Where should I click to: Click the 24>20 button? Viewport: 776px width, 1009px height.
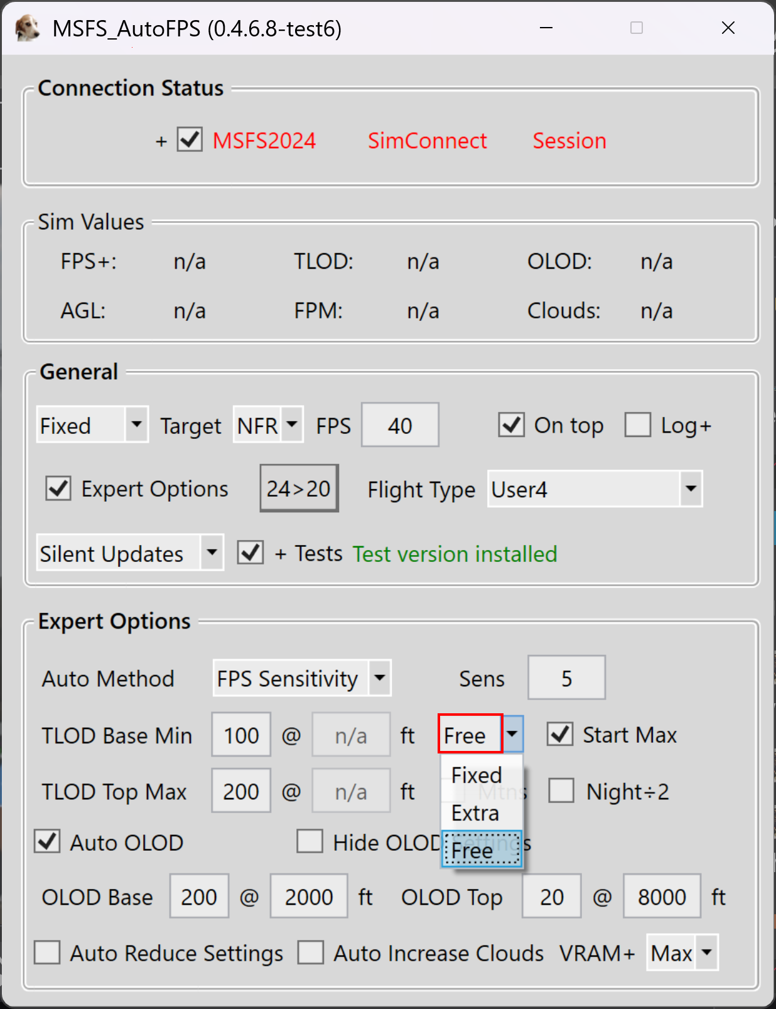[299, 488]
